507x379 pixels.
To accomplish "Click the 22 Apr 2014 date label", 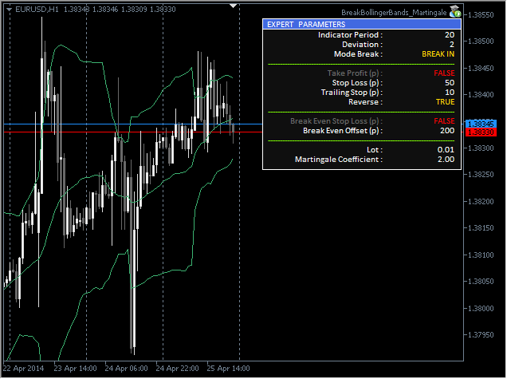I will (23, 369).
